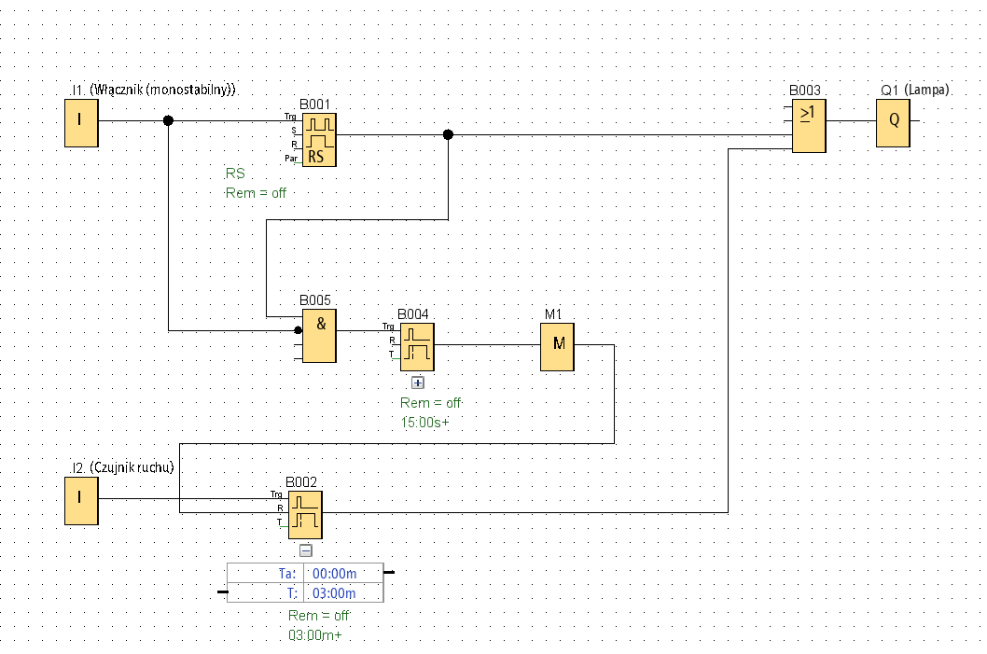
Task: Expand parameter box under B004
Action: 417,383
